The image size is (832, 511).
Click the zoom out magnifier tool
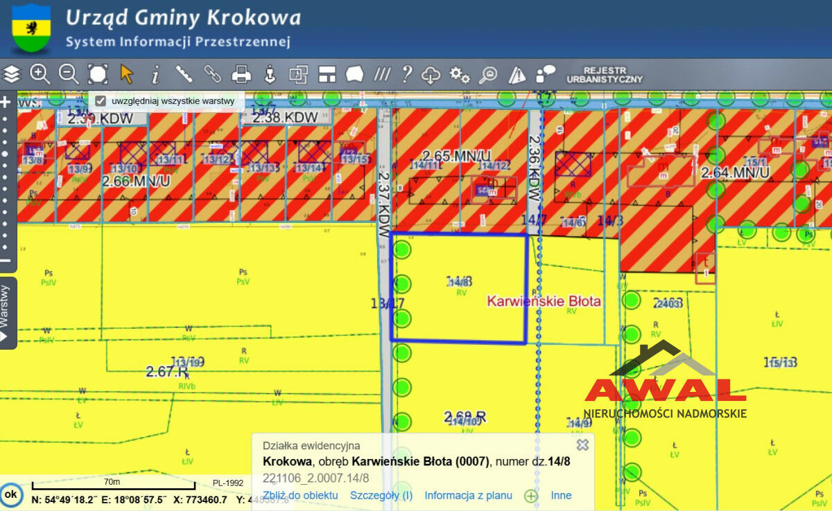(68, 73)
